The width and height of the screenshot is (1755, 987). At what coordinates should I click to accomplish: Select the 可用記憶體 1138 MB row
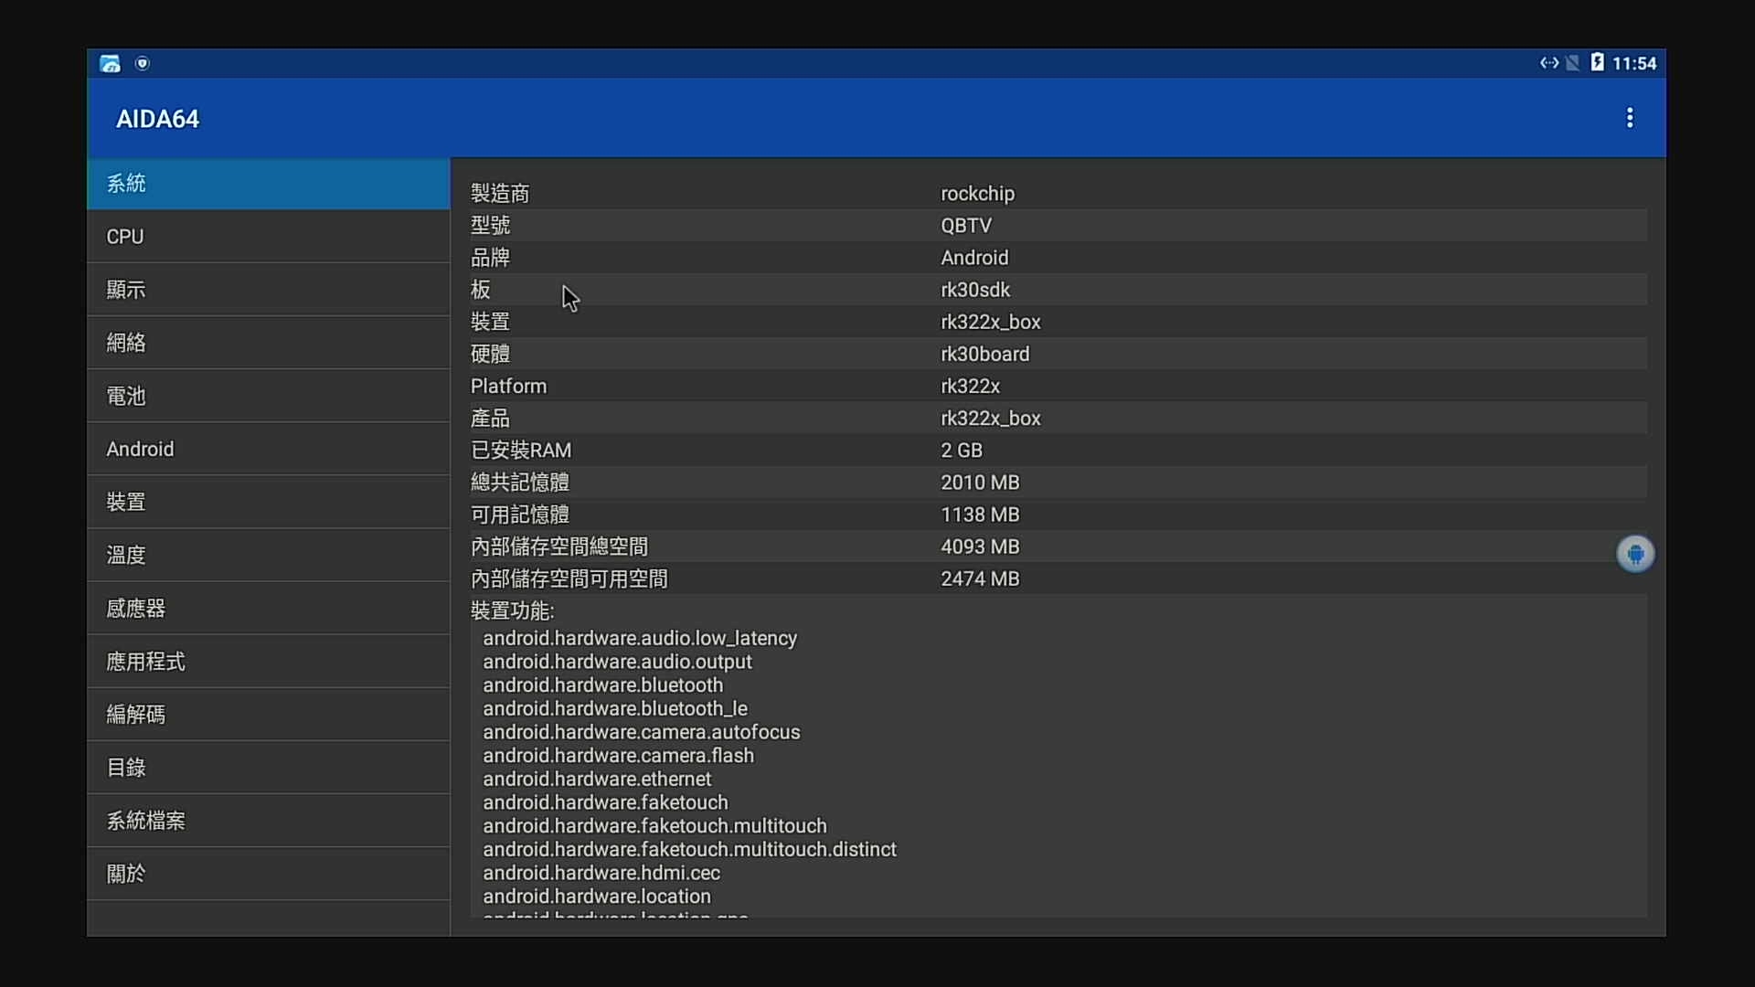[x=1058, y=515]
